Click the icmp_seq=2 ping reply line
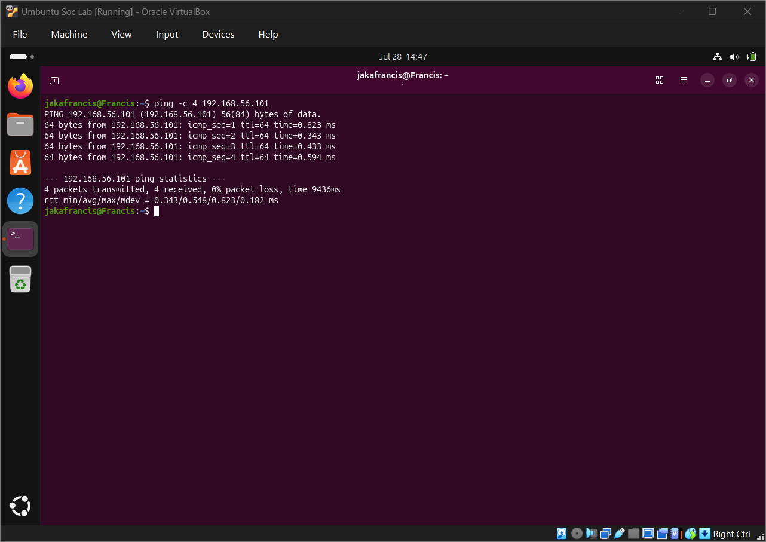 [190, 136]
